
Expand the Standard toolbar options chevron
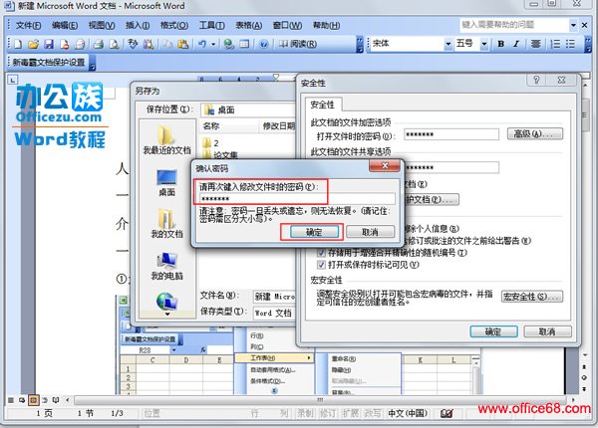360,45
